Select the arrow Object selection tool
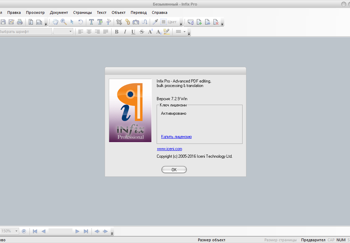The image size is (350, 243). [x=72, y=22]
